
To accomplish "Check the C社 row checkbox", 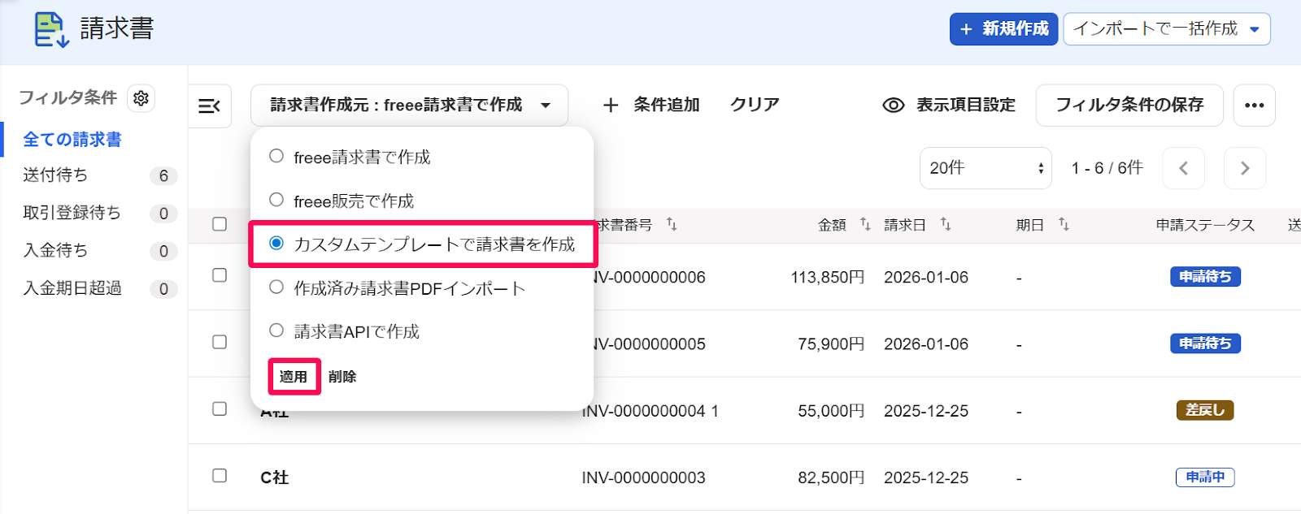I will point(220,475).
